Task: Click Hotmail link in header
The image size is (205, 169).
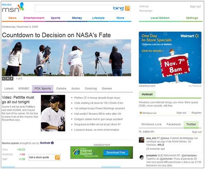Action: pyautogui.click(x=144, y=6)
